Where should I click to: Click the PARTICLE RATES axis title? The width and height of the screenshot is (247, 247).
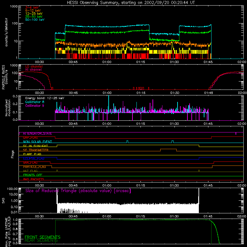3,77
